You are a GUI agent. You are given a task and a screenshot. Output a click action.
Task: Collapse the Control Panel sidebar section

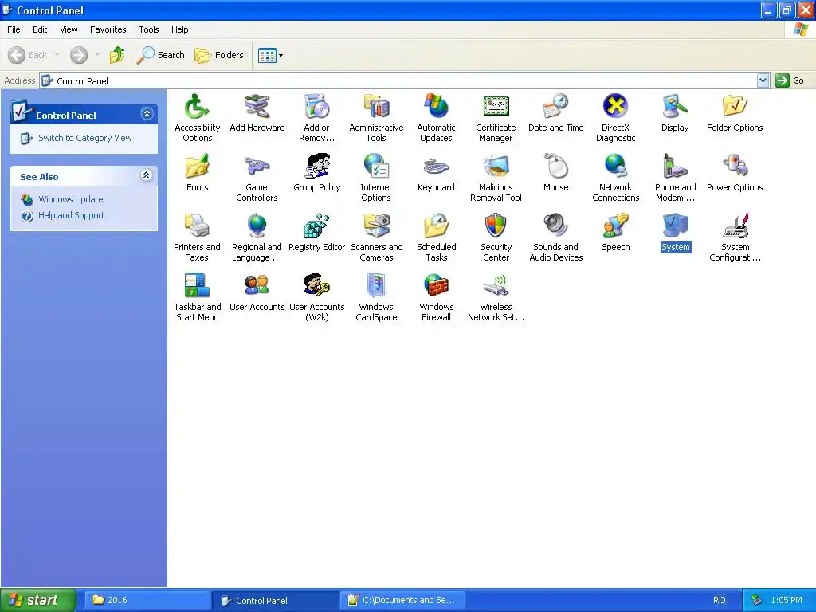tap(147, 113)
